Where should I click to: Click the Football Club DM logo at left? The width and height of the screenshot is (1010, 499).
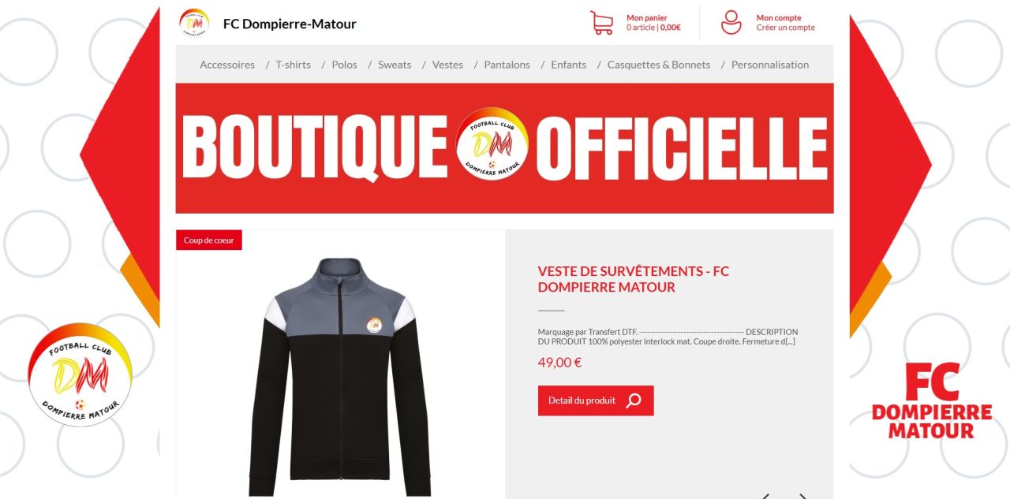point(80,374)
